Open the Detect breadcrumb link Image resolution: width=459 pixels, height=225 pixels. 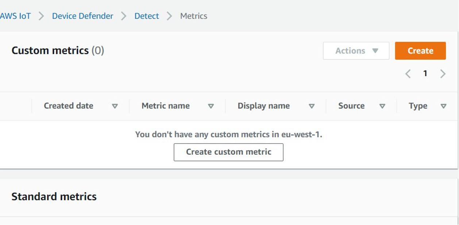pyautogui.click(x=147, y=16)
